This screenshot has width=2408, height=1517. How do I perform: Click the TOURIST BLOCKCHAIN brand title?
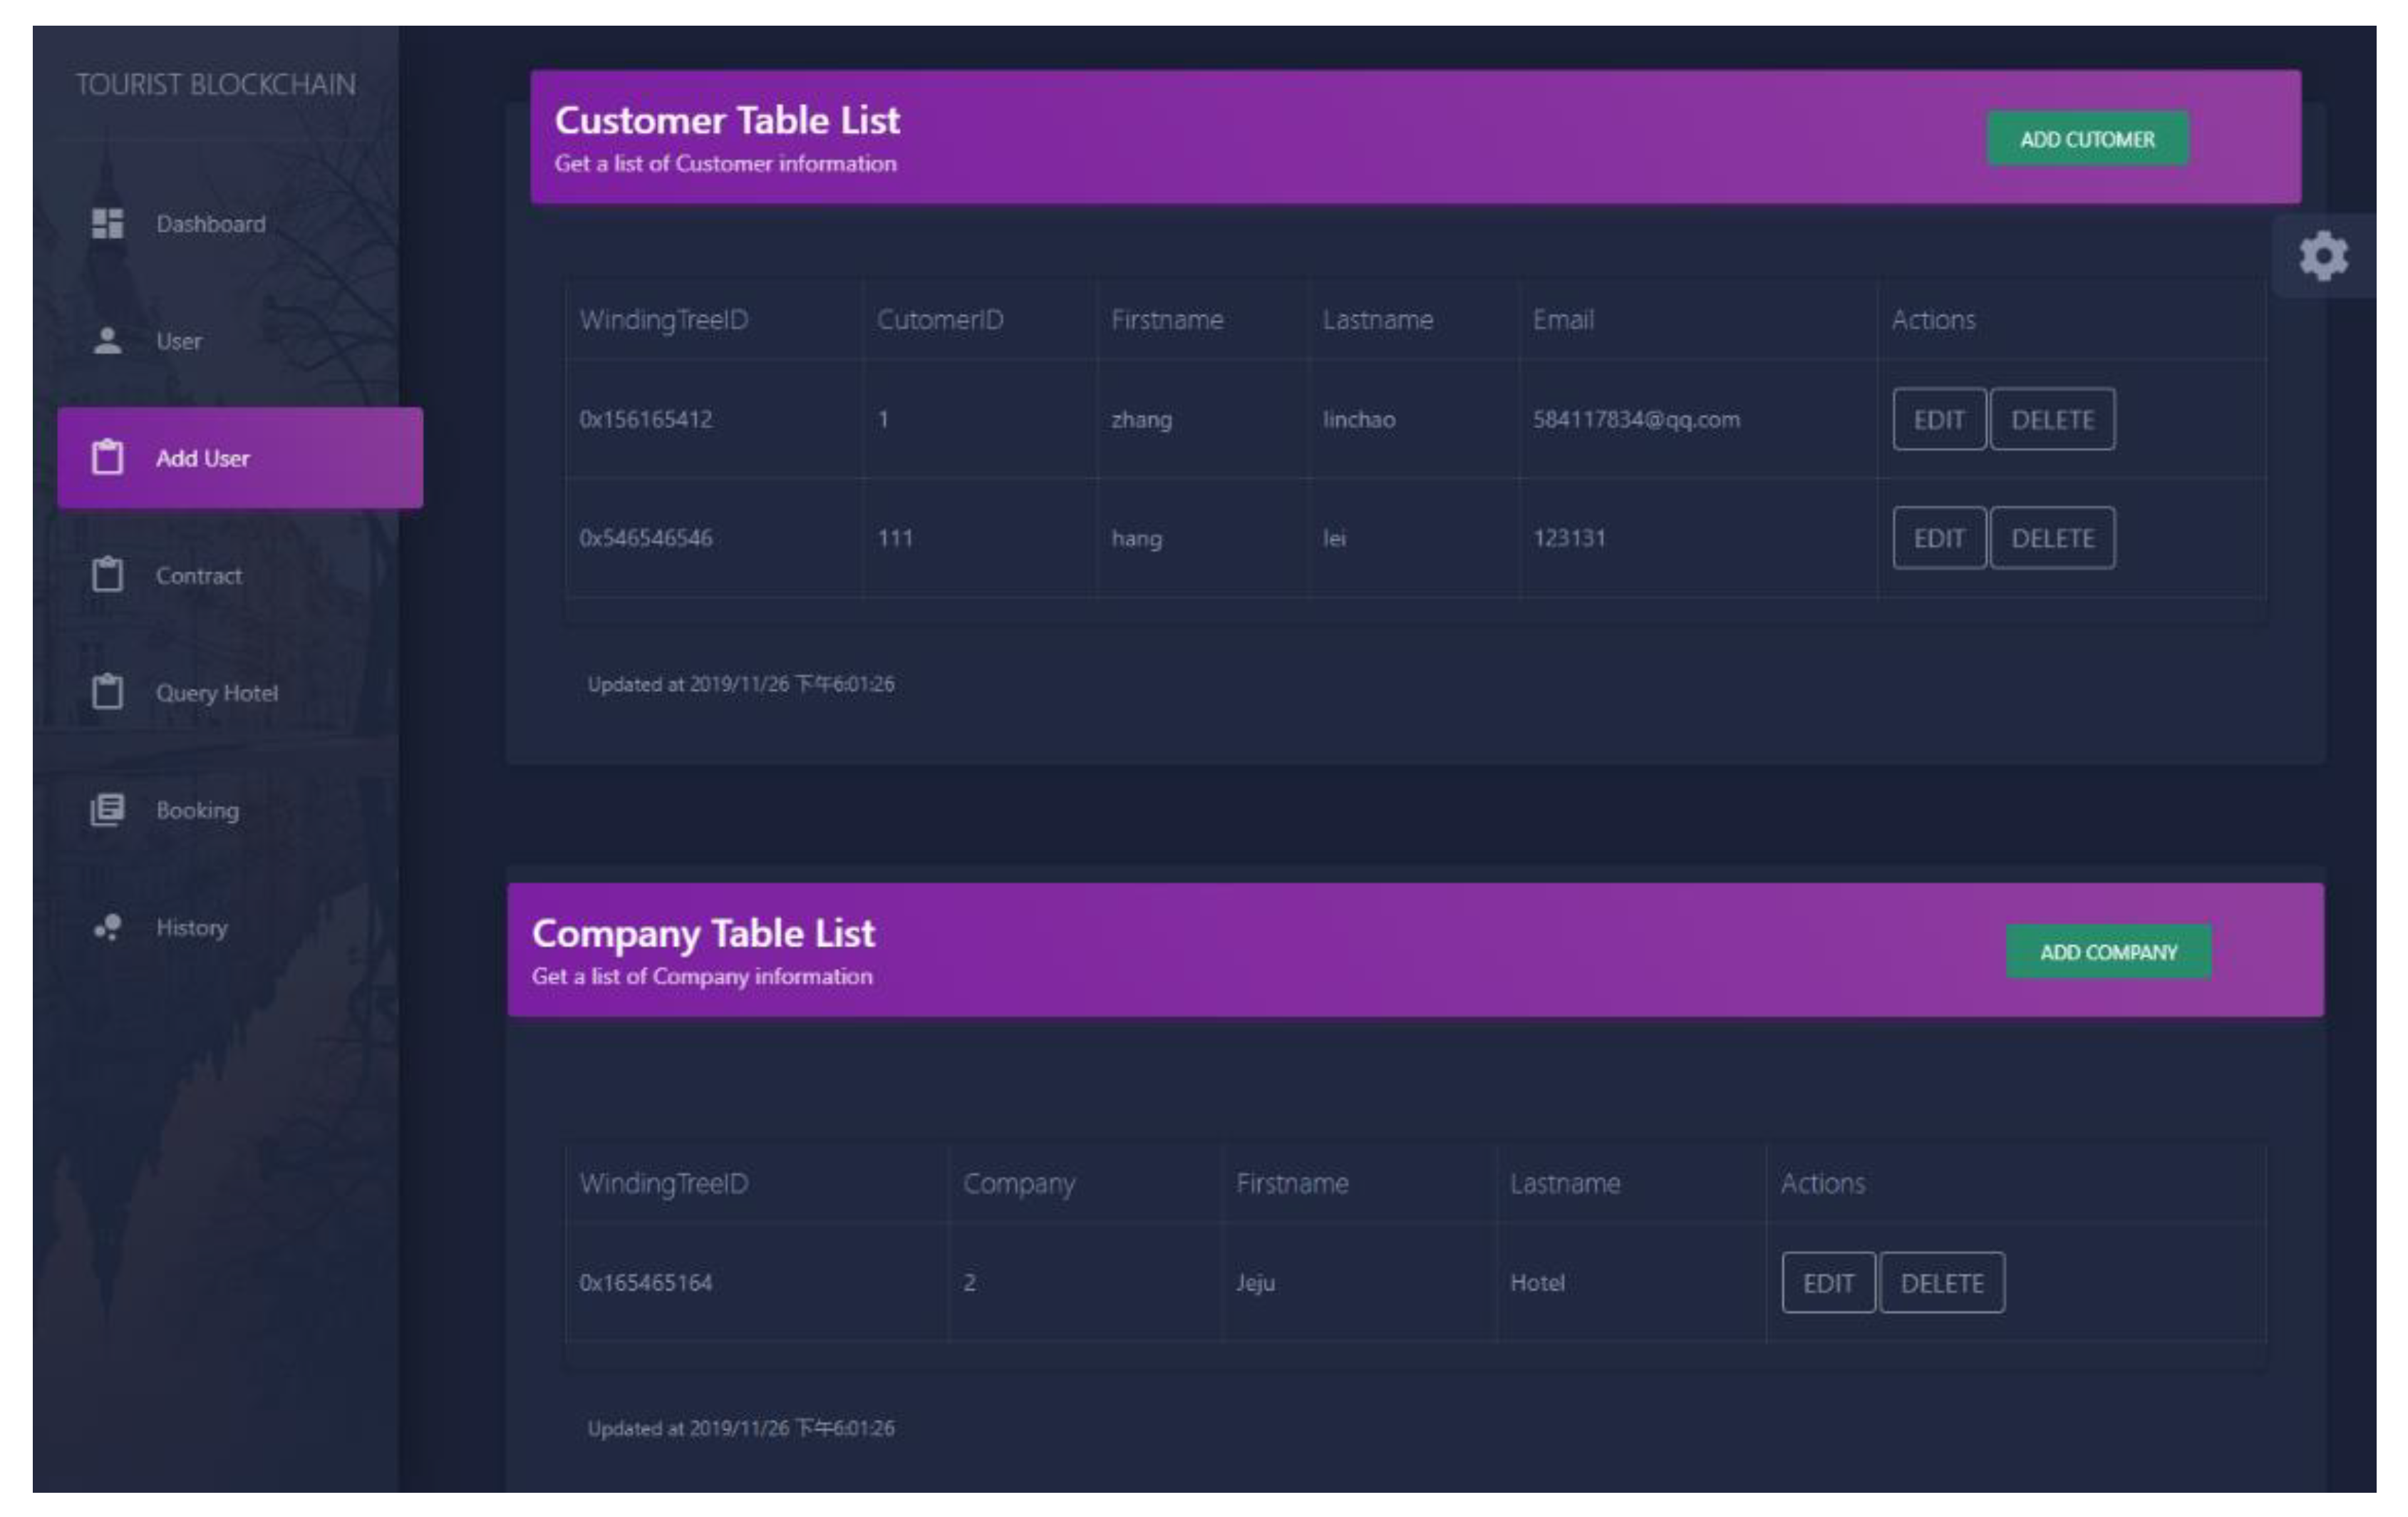point(216,85)
